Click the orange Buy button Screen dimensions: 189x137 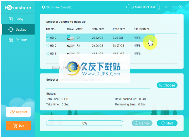point(18,125)
